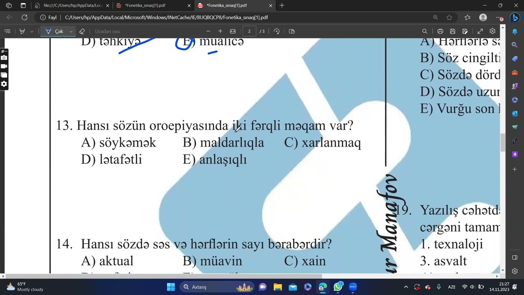Image resolution: width=524 pixels, height=295 pixels.
Task: Open the find in PDF search
Action: (425, 31)
